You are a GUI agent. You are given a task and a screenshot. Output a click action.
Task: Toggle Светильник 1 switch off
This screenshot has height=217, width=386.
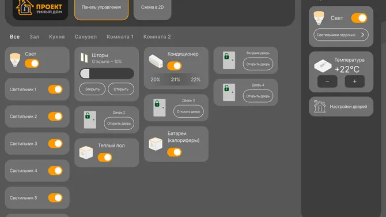click(55, 89)
